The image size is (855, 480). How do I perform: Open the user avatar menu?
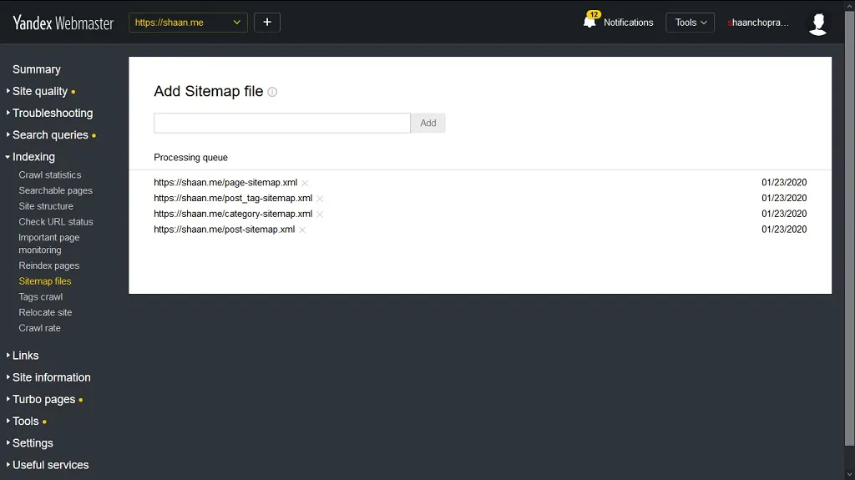(818, 24)
